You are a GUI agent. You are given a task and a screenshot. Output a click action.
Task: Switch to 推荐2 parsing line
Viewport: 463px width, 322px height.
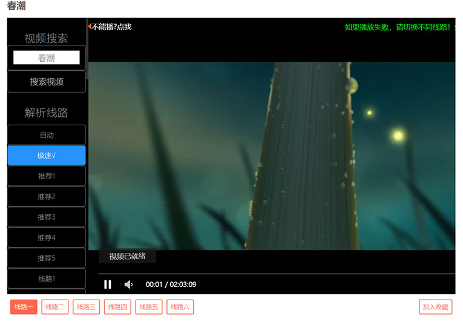(x=47, y=197)
